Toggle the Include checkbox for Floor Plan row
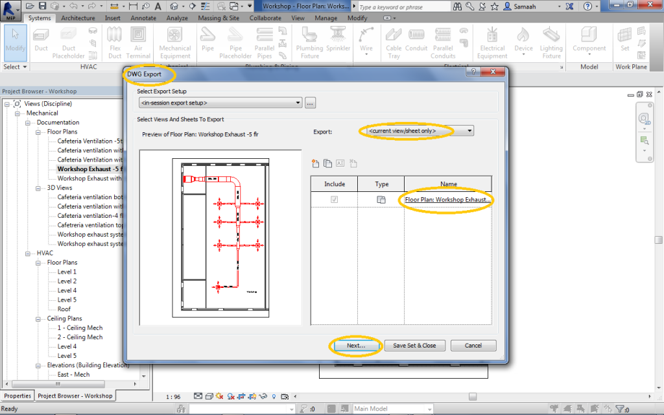 [x=334, y=200]
